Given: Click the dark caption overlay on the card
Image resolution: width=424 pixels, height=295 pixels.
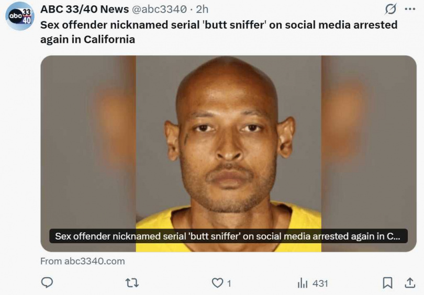Looking at the screenshot, I should [x=228, y=236].
